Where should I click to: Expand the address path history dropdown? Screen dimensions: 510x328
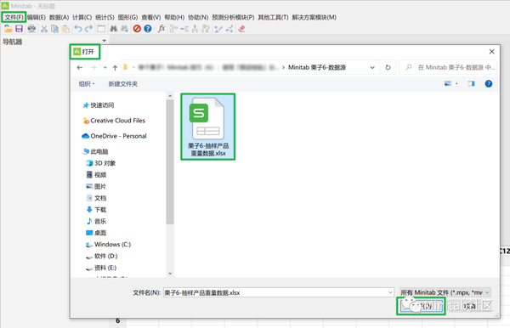[372, 67]
